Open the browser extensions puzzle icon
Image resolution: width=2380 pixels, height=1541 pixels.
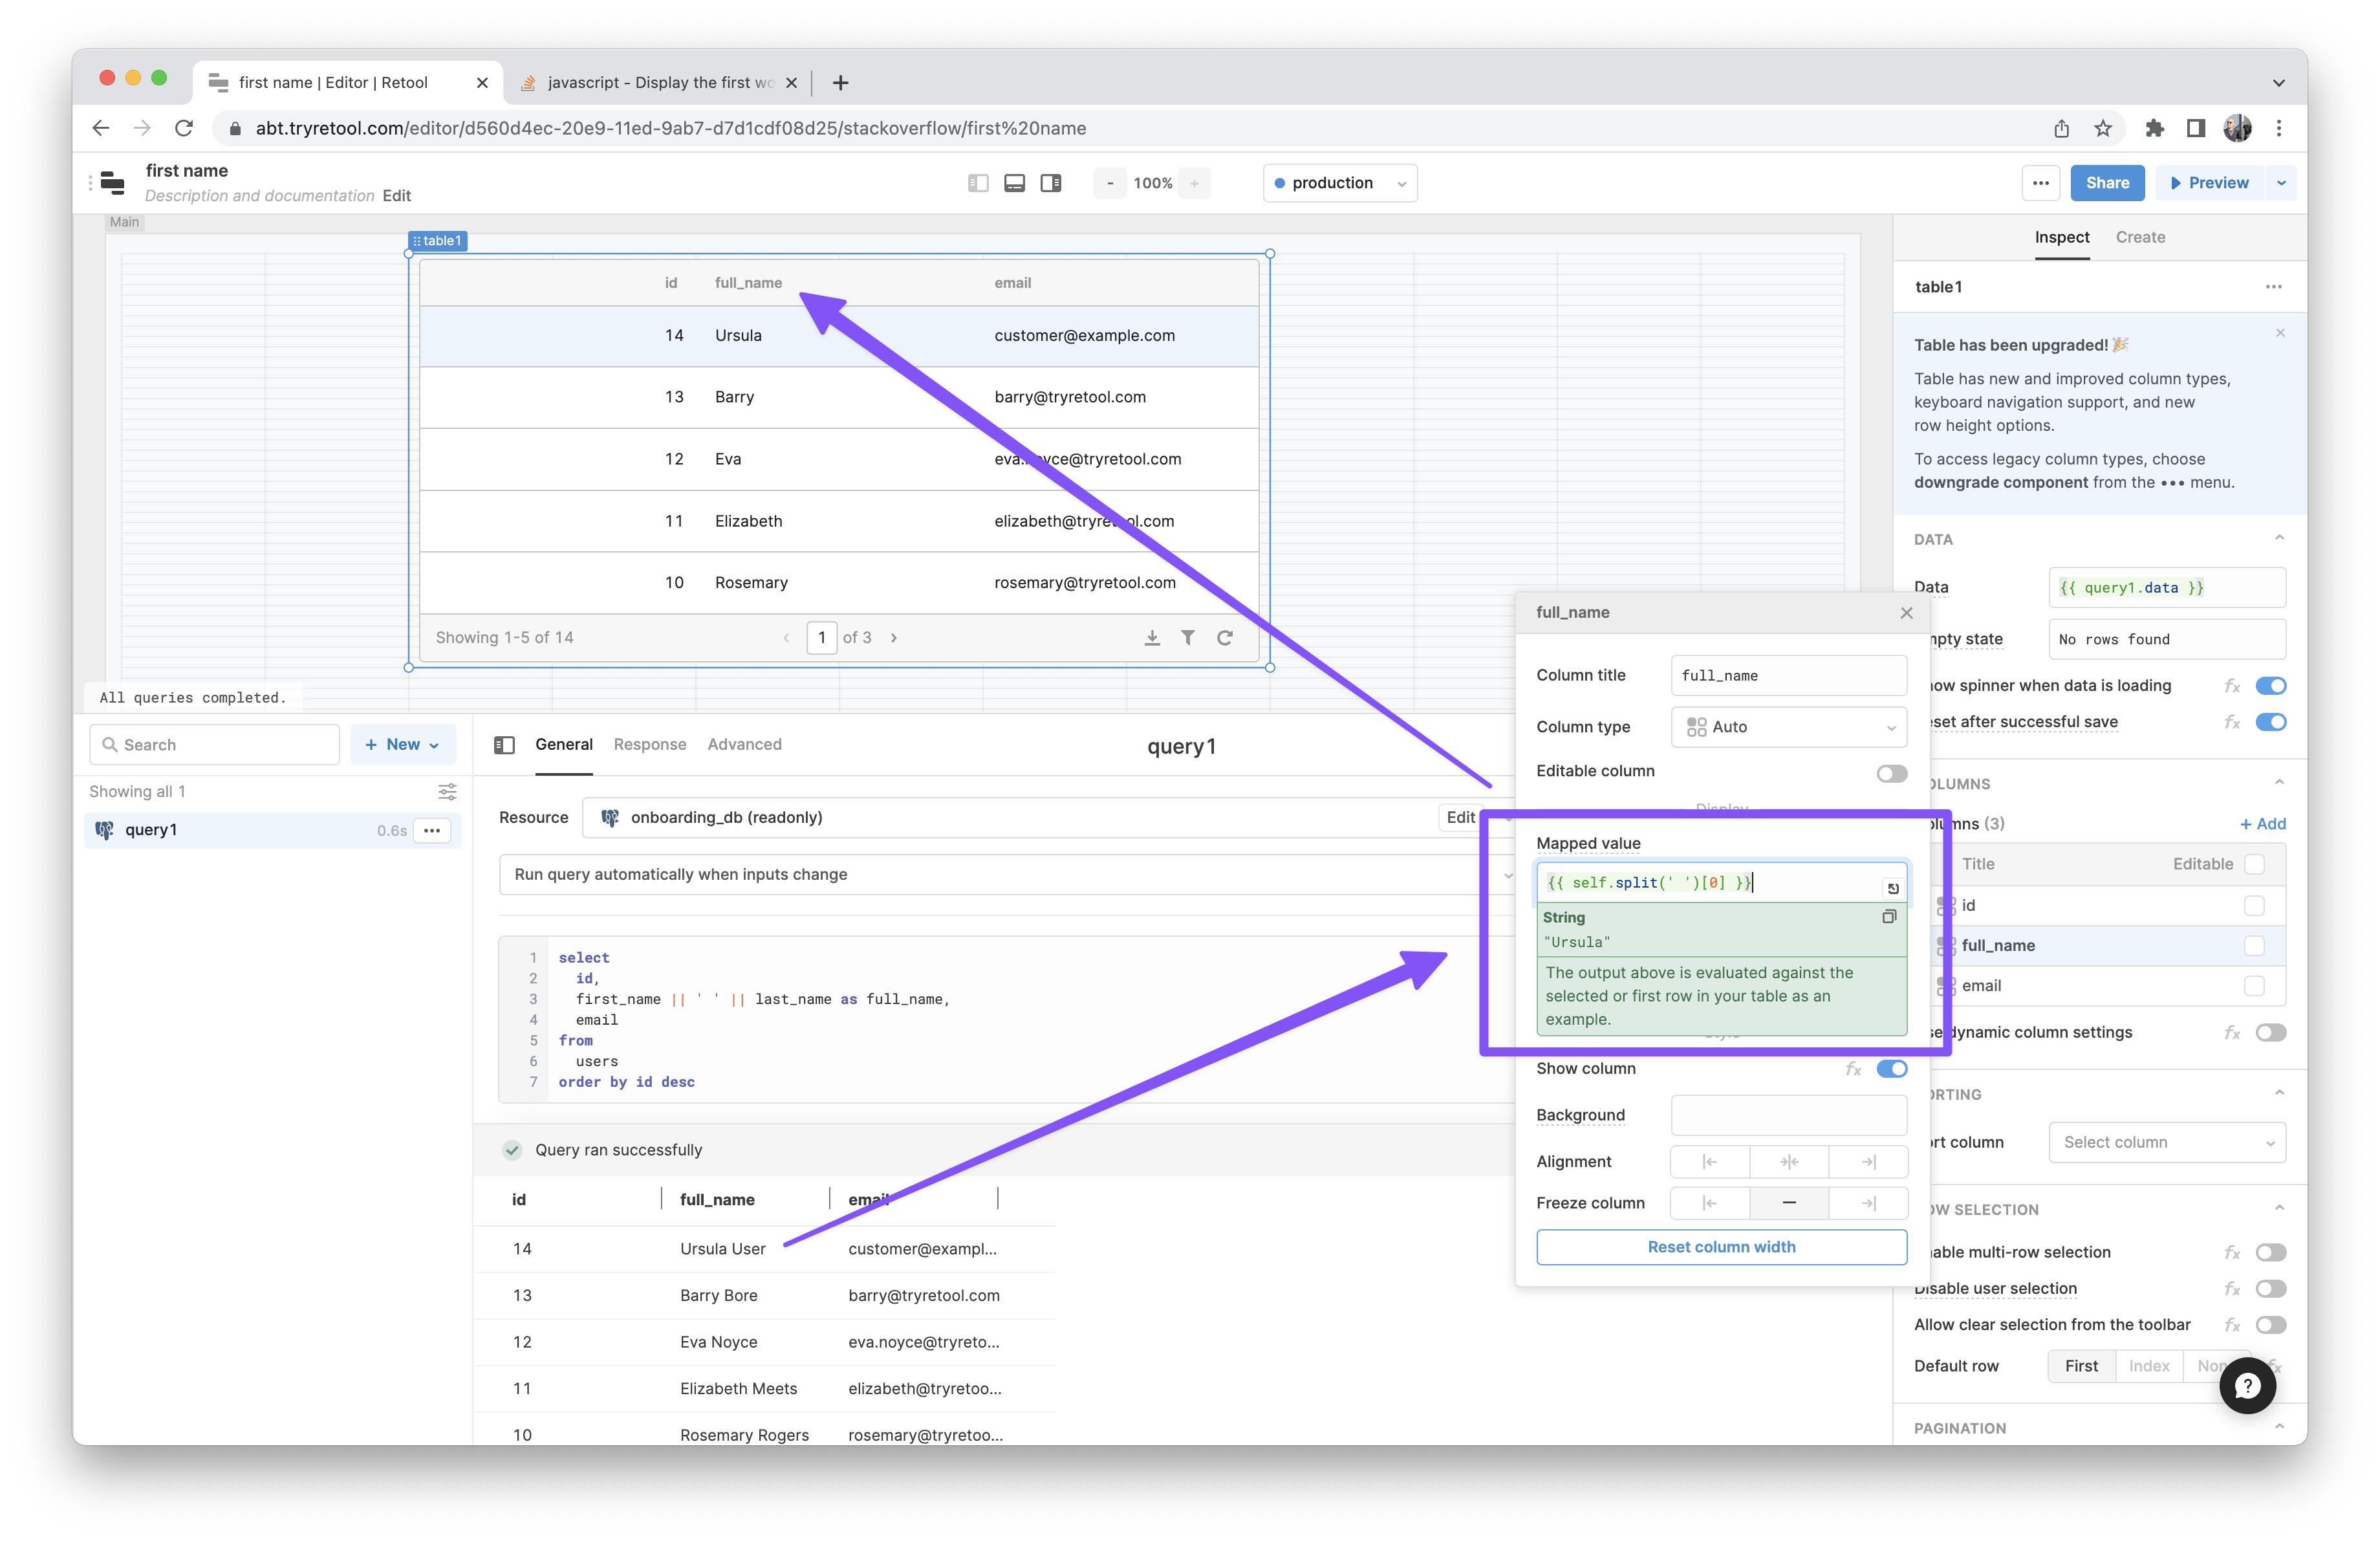tap(2154, 128)
